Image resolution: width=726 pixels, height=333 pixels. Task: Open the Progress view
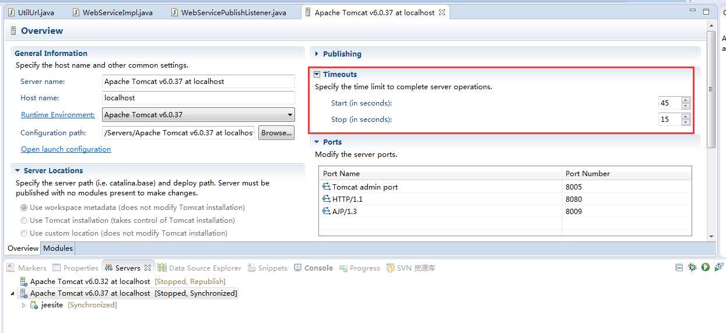point(359,268)
